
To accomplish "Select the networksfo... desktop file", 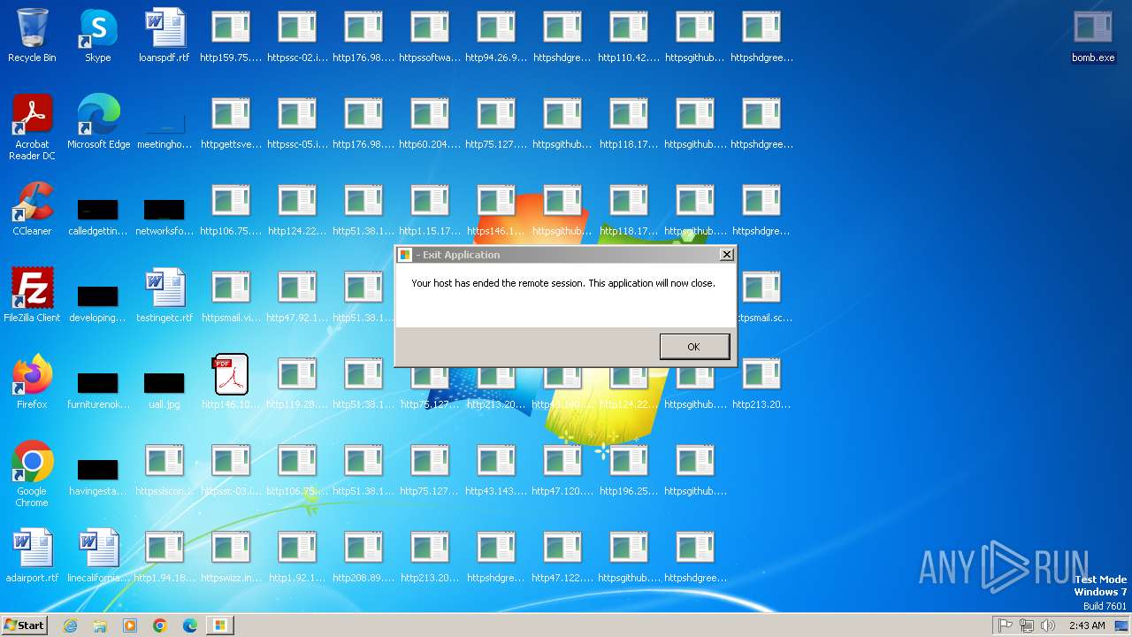I will 164,216.
